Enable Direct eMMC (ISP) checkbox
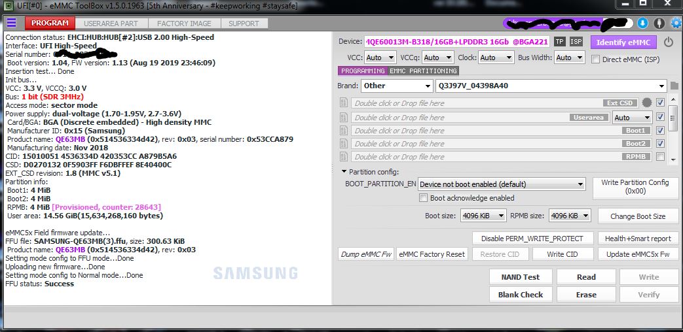The height and width of the screenshot is (332, 683). (x=595, y=59)
